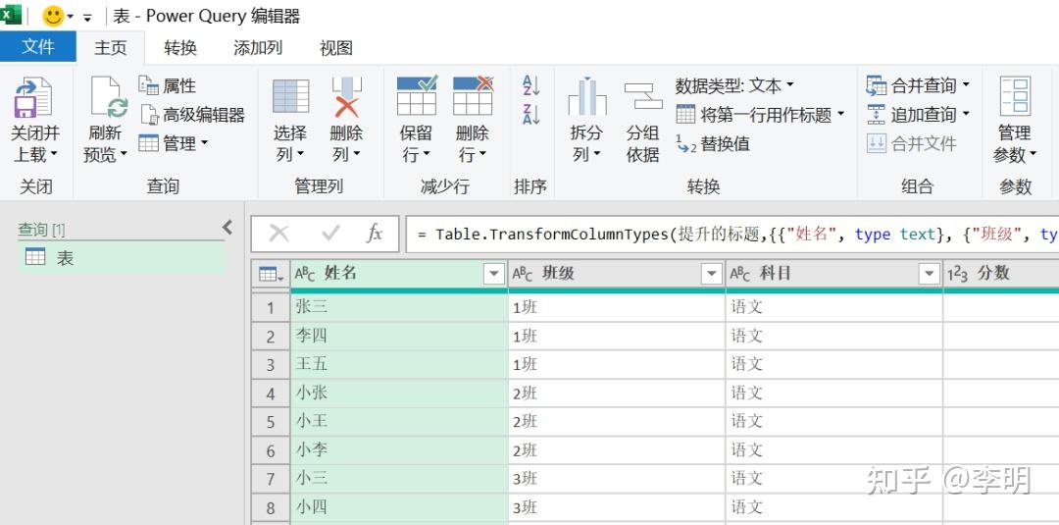The height and width of the screenshot is (525, 1059).
Task: Open the 数据类型: 文本 dropdown
Action: tap(734, 85)
